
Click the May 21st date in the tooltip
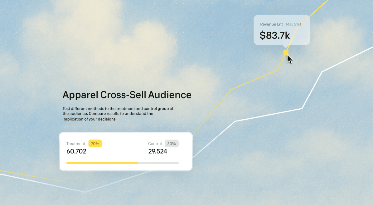(x=293, y=24)
